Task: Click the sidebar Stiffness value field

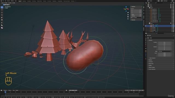Action: pos(136,16)
